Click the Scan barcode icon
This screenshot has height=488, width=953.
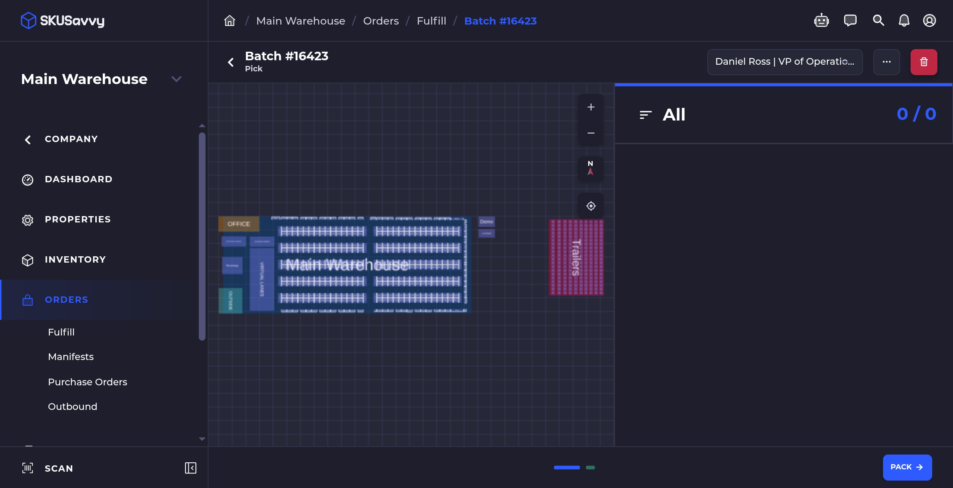(x=28, y=468)
